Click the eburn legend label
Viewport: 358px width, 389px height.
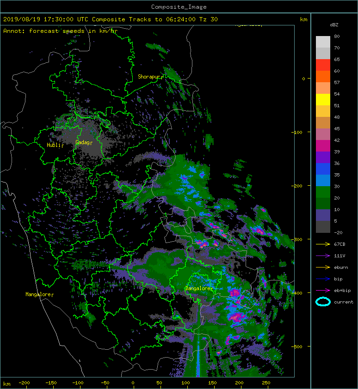341,267
